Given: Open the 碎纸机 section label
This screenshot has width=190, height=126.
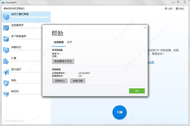Looking at the screenshot, I should (15, 91).
